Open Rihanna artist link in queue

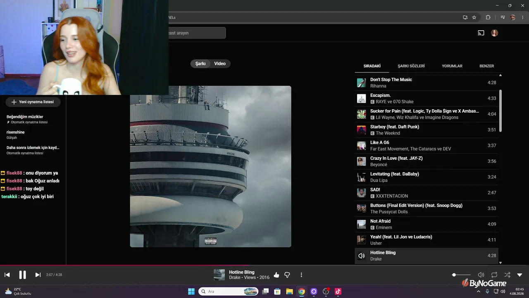point(378,86)
